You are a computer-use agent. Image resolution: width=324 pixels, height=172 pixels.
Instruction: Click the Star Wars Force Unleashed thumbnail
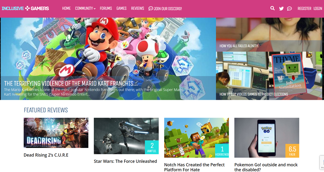(x=126, y=136)
